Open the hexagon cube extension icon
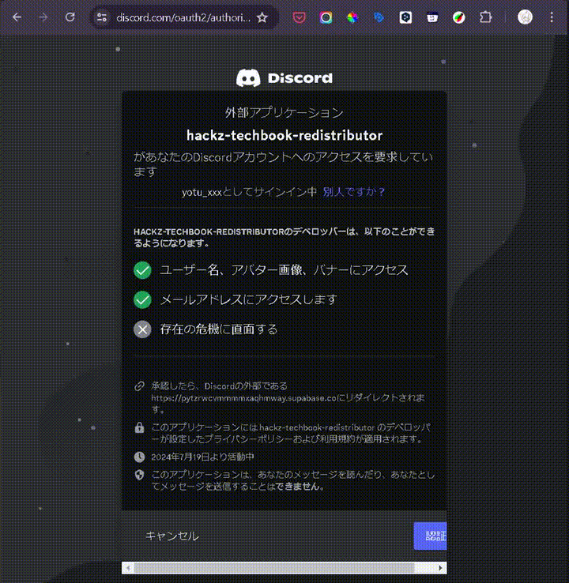The width and height of the screenshot is (569, 583). pyautogui.click(x=405, y=17)
